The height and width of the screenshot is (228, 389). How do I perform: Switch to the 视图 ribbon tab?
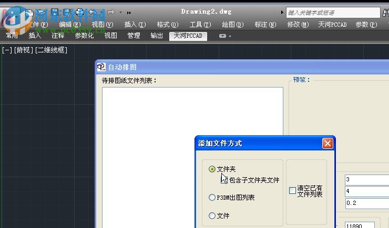(110, 36)
